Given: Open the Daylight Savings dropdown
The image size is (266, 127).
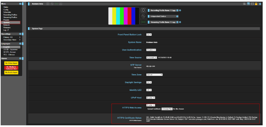Looking at the screenshot, I should pos(149,82).
